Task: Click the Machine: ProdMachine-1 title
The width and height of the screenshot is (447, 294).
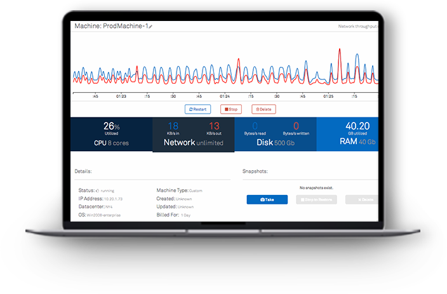Action: coord(111,26)
